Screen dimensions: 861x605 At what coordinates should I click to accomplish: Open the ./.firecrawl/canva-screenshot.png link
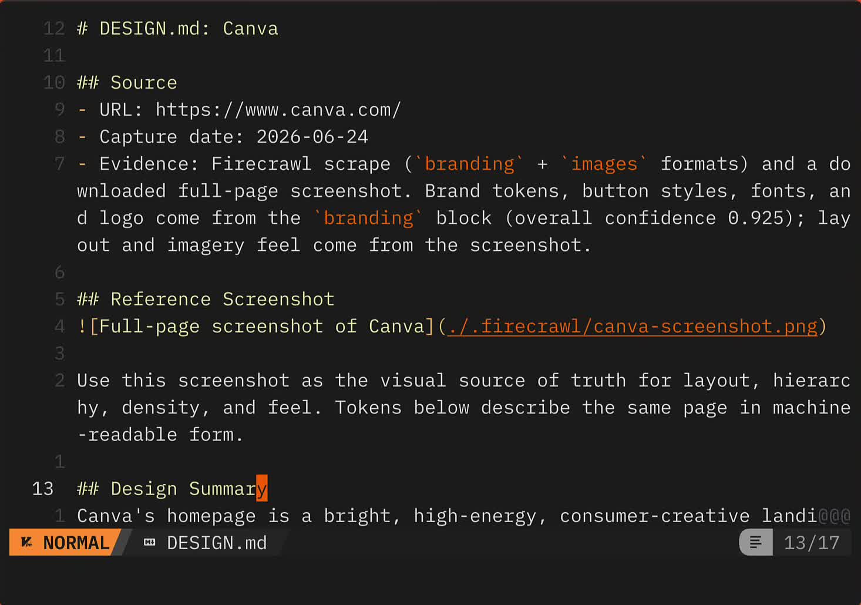[633, 326]
